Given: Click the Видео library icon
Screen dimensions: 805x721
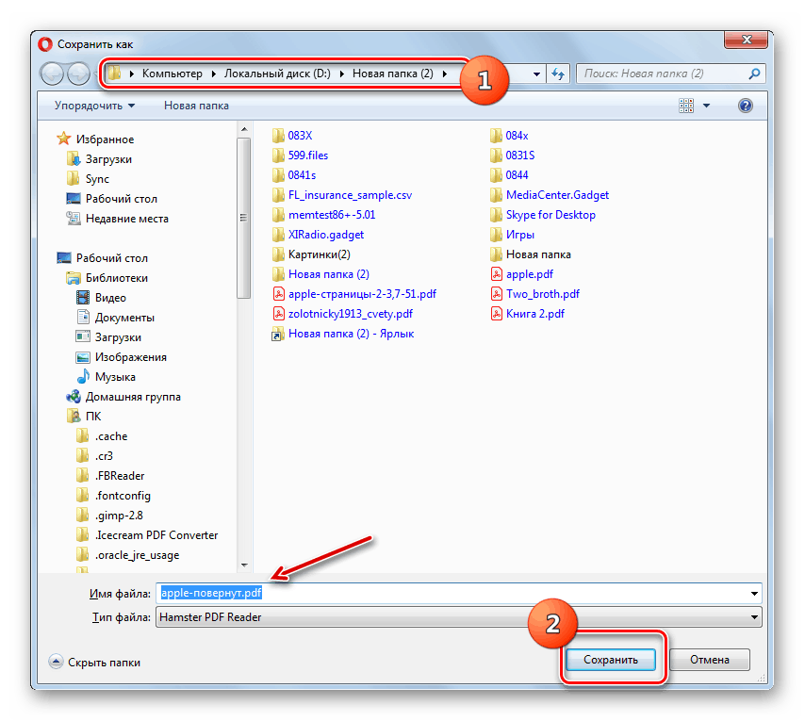Looking at the screenshot, I should (x=83, y=298).
